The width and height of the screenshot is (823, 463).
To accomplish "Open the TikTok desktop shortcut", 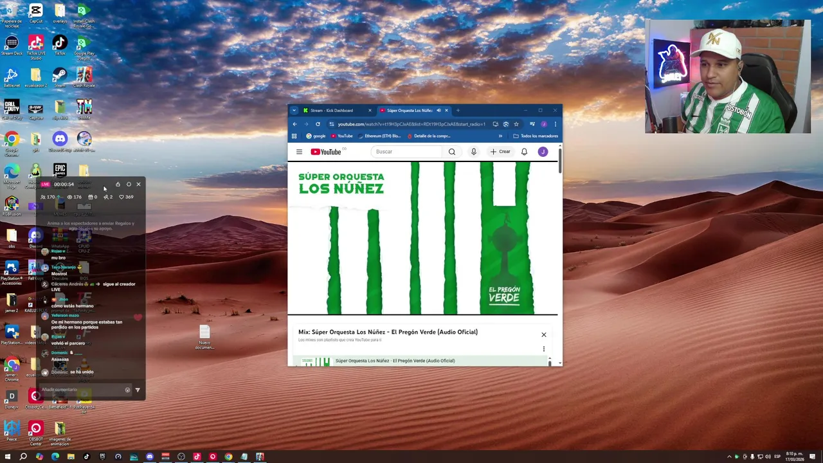I will tap(60, 46).
